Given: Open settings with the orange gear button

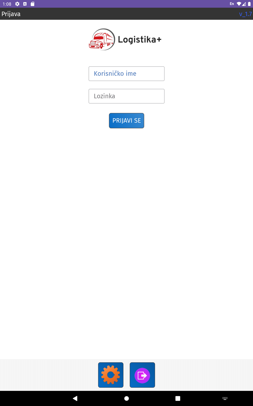Looking at the screenshot, I should click(111, 375).
